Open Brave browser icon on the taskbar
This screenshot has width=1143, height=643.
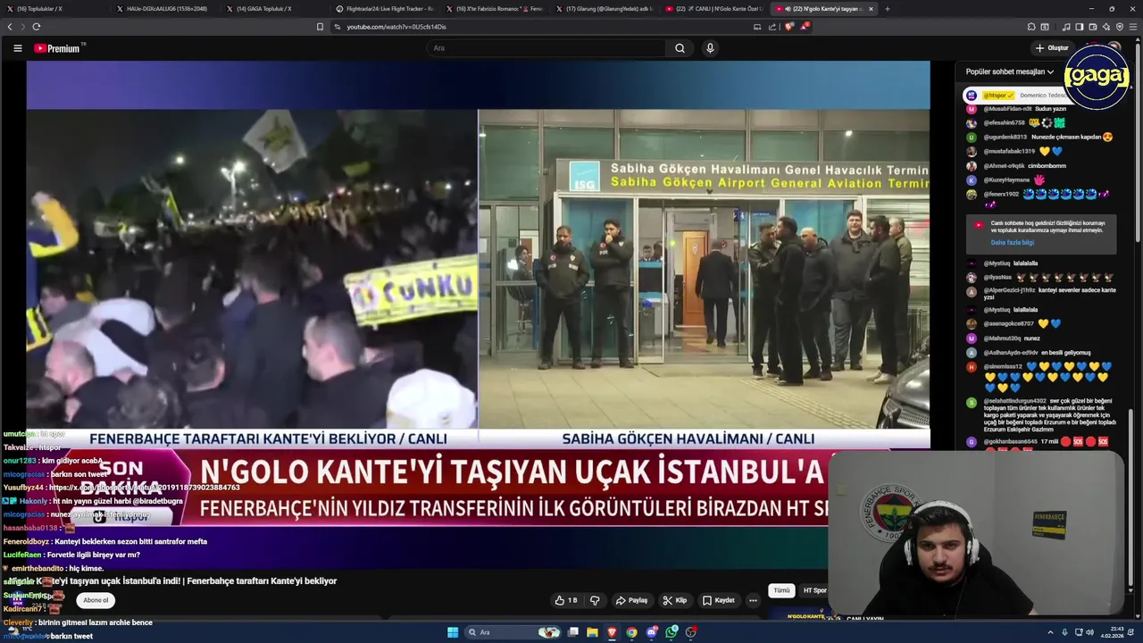(x=612, y=632)
